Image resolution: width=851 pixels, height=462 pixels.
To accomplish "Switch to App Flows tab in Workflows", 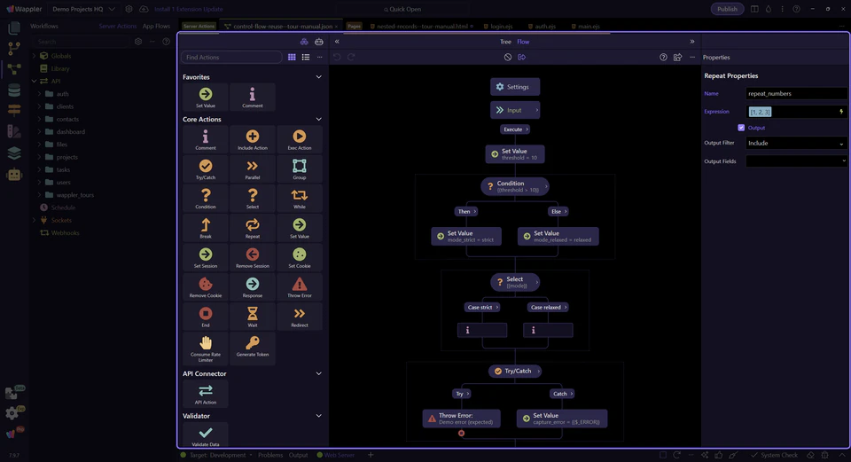I will click(156, 26).
